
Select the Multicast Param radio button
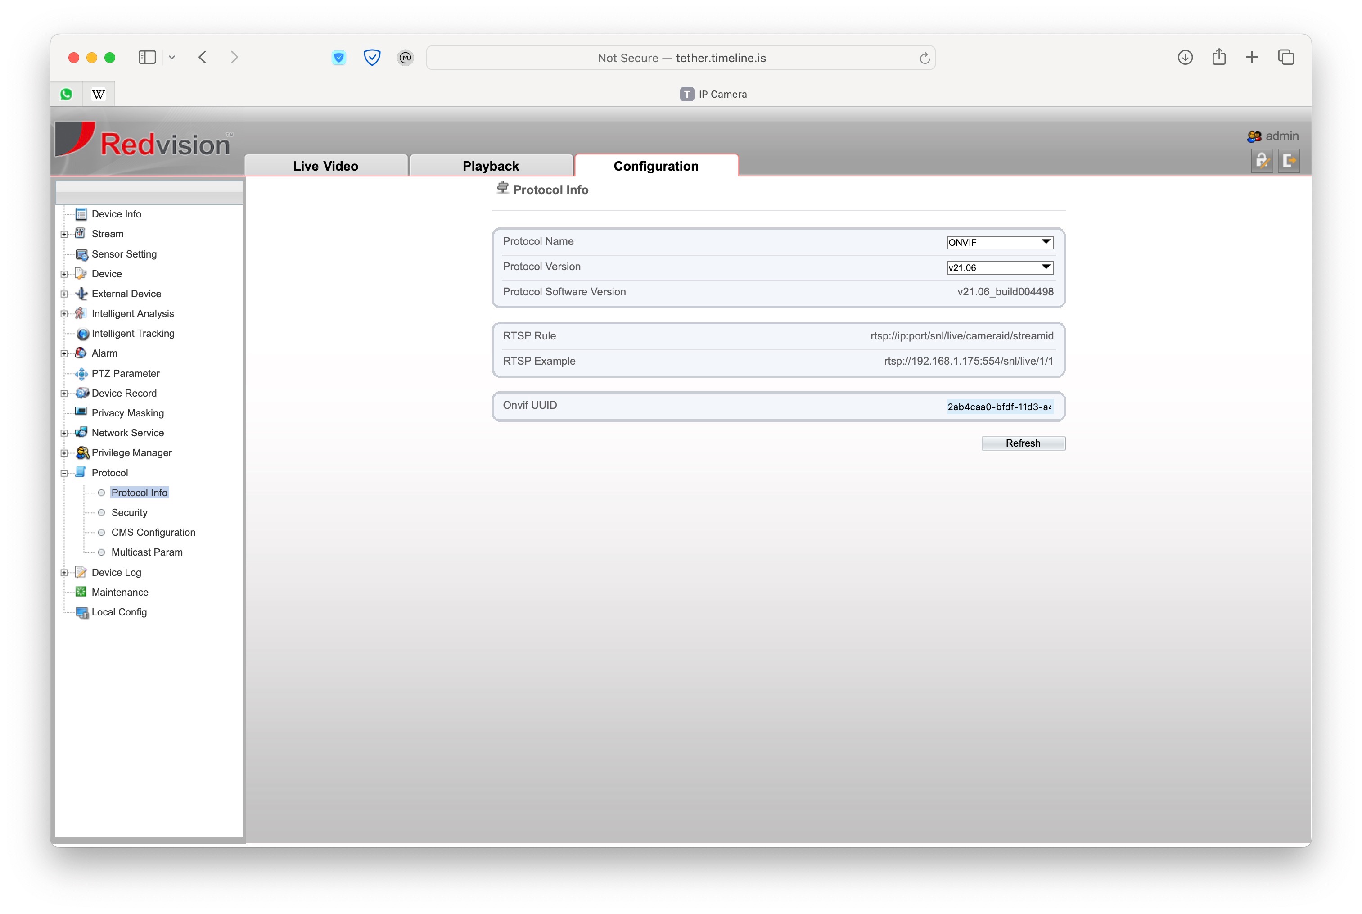[101, 552]
